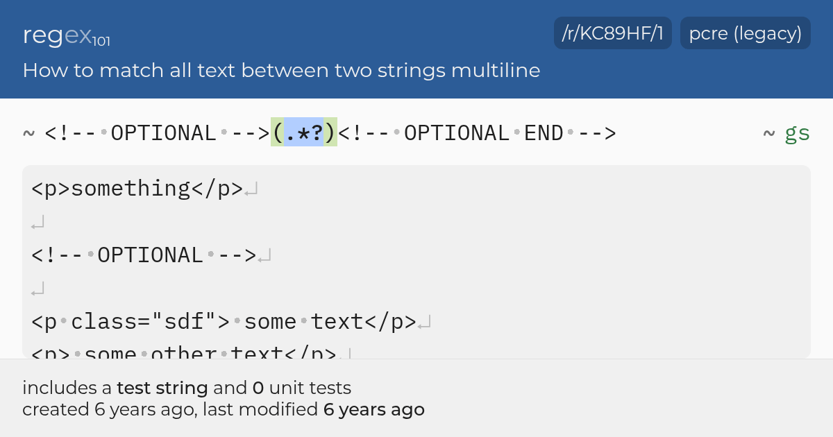This screenshot has height=437, width=833.
Task: Click the regex101 logo
Action: click(x=67, y=35)
